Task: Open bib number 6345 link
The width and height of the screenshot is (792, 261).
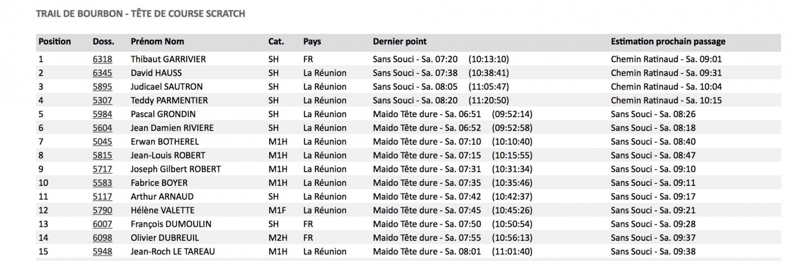Action: [102, 73]
